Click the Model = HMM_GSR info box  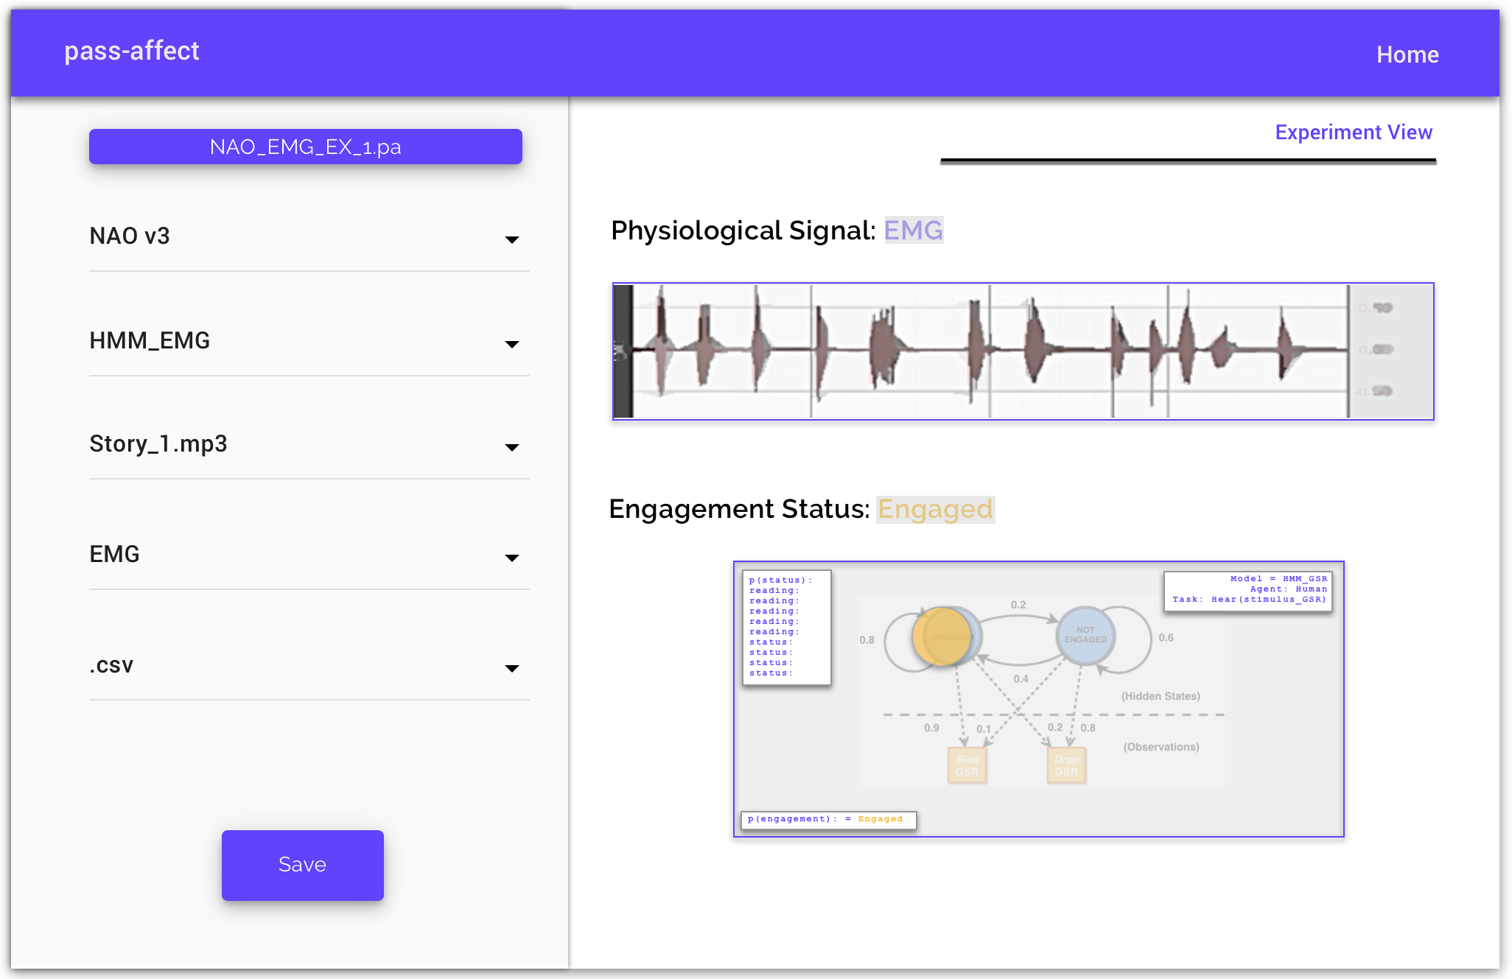pos(1248,591)
